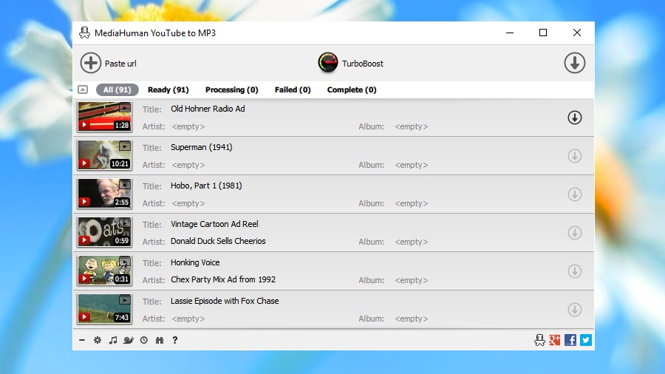Edit the title 'Old Hohner Radio Ad'

[208, 109]
